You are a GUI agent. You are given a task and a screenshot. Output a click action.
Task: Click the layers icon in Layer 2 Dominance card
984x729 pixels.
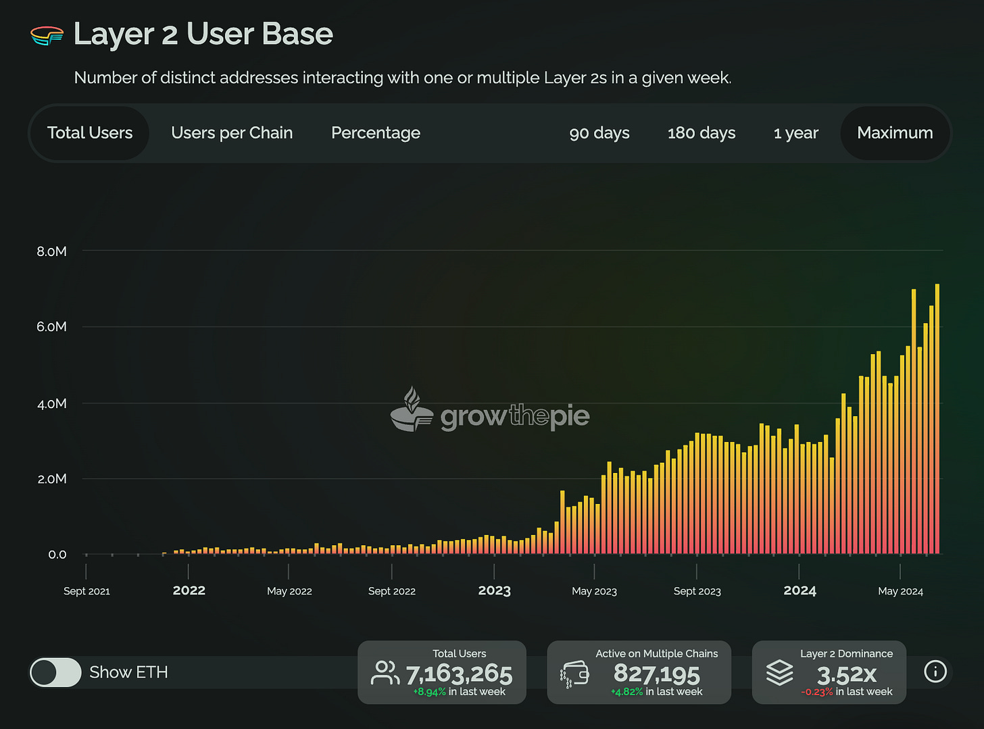779,673
